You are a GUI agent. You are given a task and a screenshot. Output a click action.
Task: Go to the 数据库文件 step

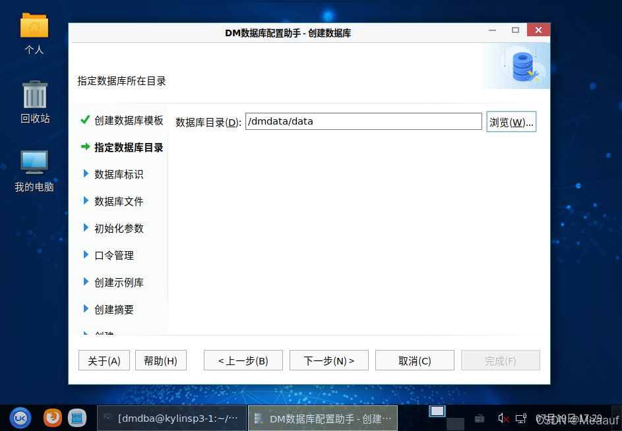point(119,202)
